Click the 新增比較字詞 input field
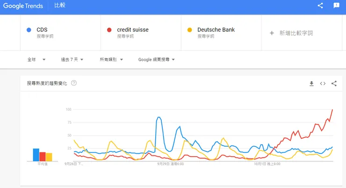Viewport: 346px width, 188px height. [x=296, y=33]
